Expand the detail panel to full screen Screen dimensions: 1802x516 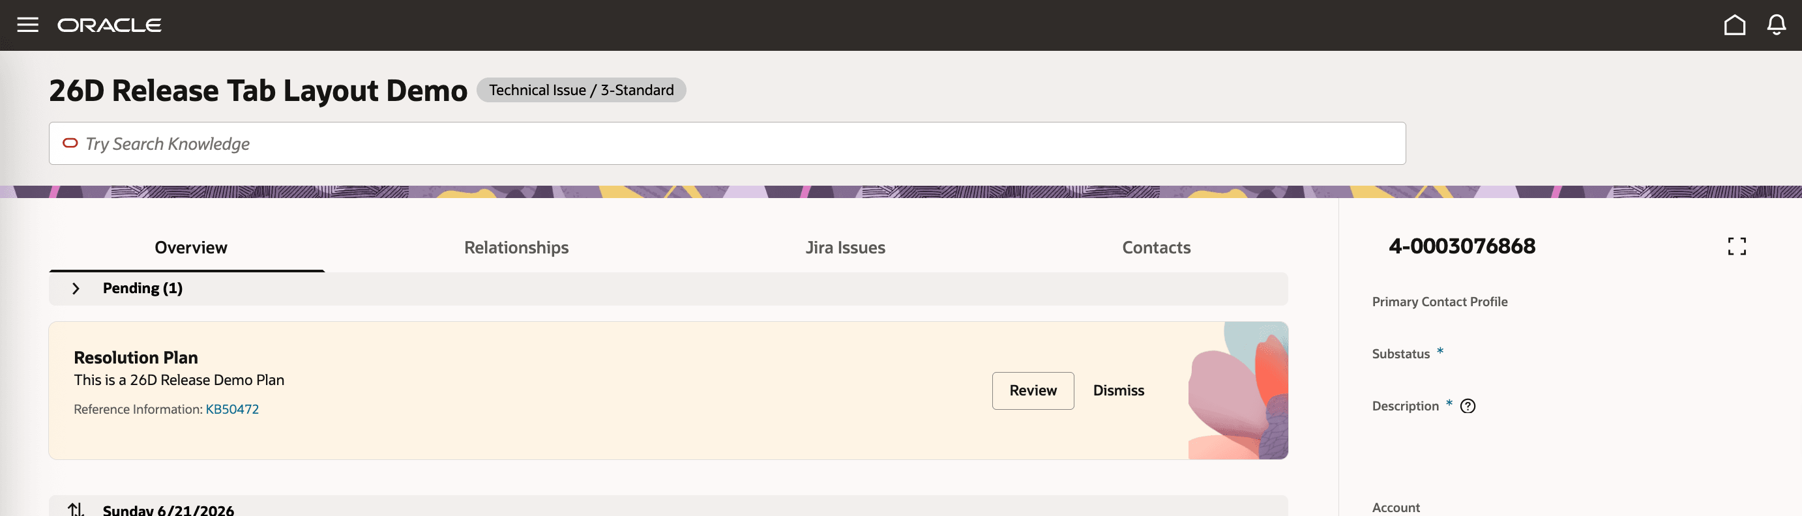coord(1736,246)
